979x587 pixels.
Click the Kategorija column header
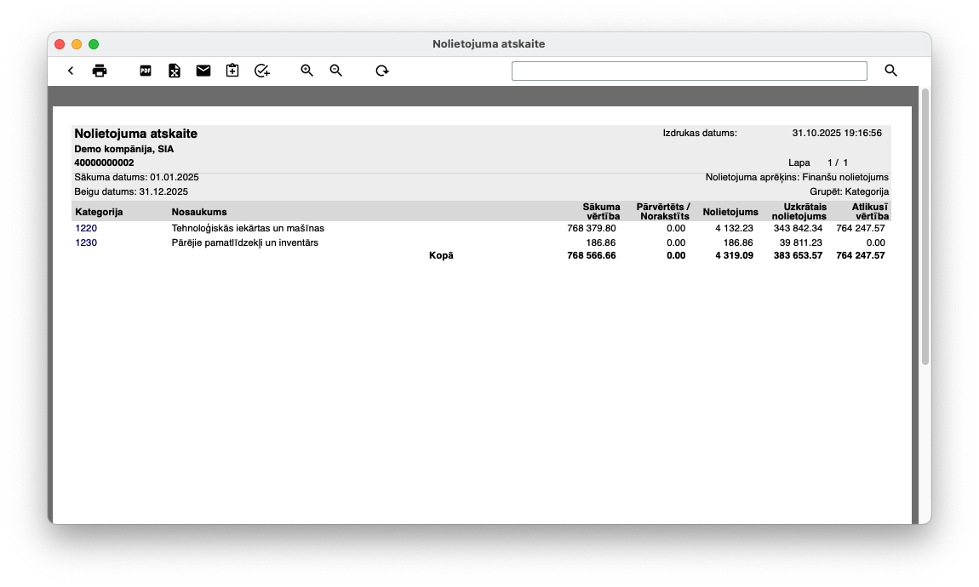[100, 212]
